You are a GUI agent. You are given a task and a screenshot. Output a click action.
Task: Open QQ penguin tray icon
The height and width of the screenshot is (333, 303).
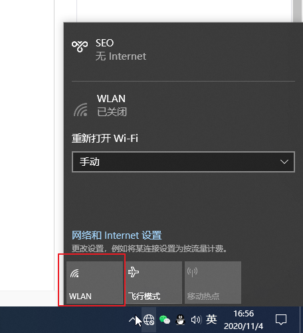point(180,320)
